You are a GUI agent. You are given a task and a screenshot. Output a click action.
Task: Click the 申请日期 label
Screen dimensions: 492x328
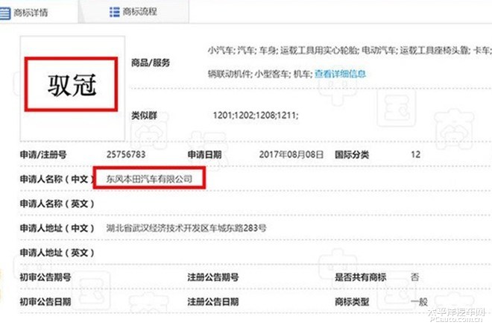point(204,154)
